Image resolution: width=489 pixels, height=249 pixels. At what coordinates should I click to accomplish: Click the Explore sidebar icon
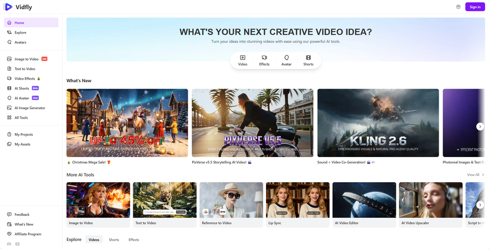[9, 33]
